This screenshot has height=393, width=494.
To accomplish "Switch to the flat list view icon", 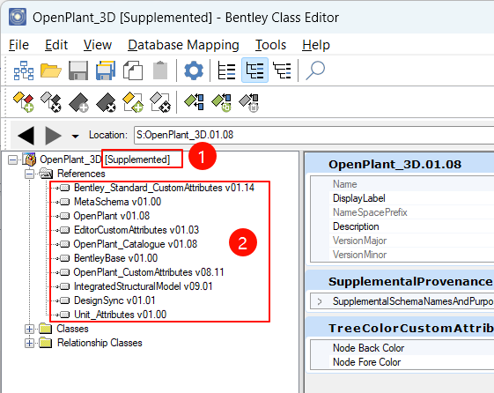I will tap(227, 70).
